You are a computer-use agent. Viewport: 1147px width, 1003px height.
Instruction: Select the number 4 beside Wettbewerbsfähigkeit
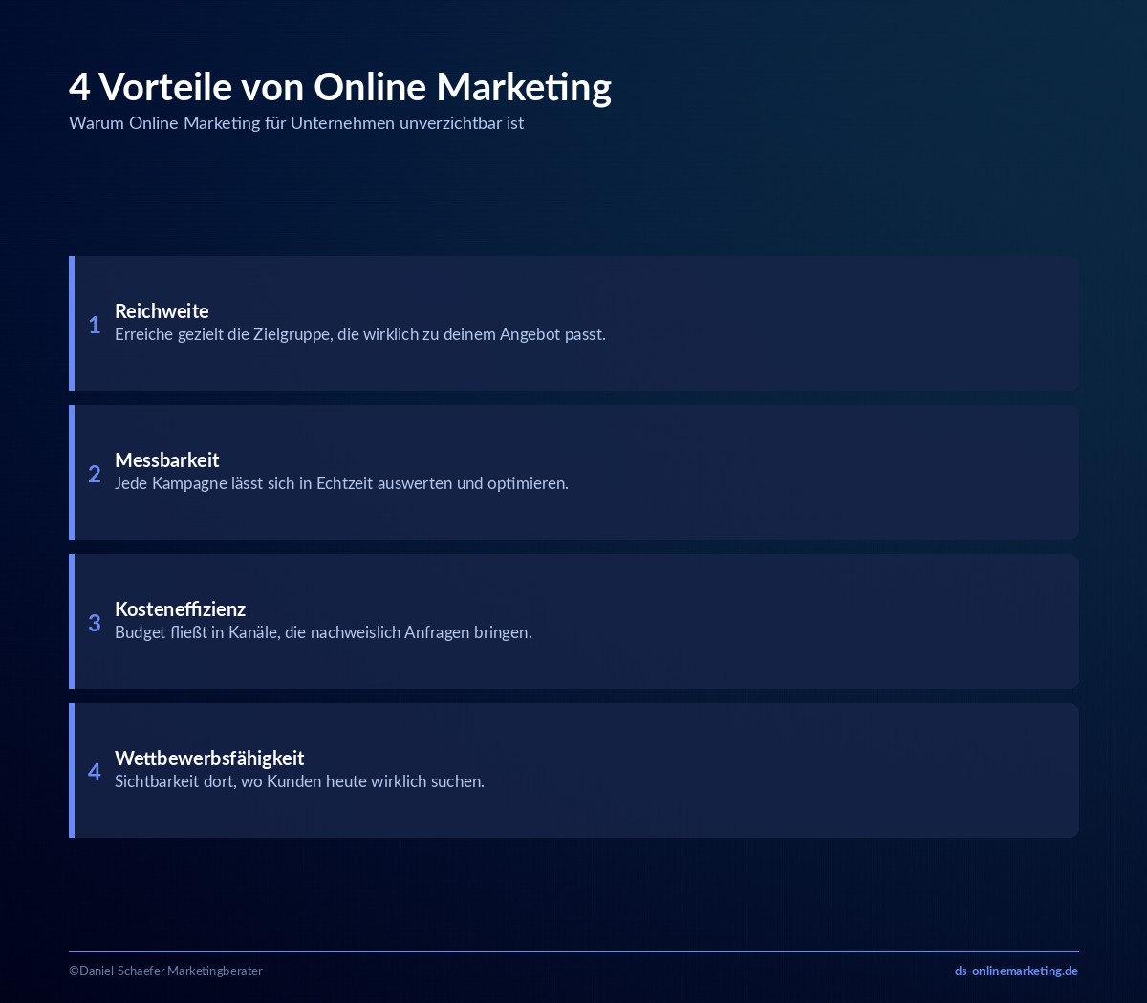(95, 773)
